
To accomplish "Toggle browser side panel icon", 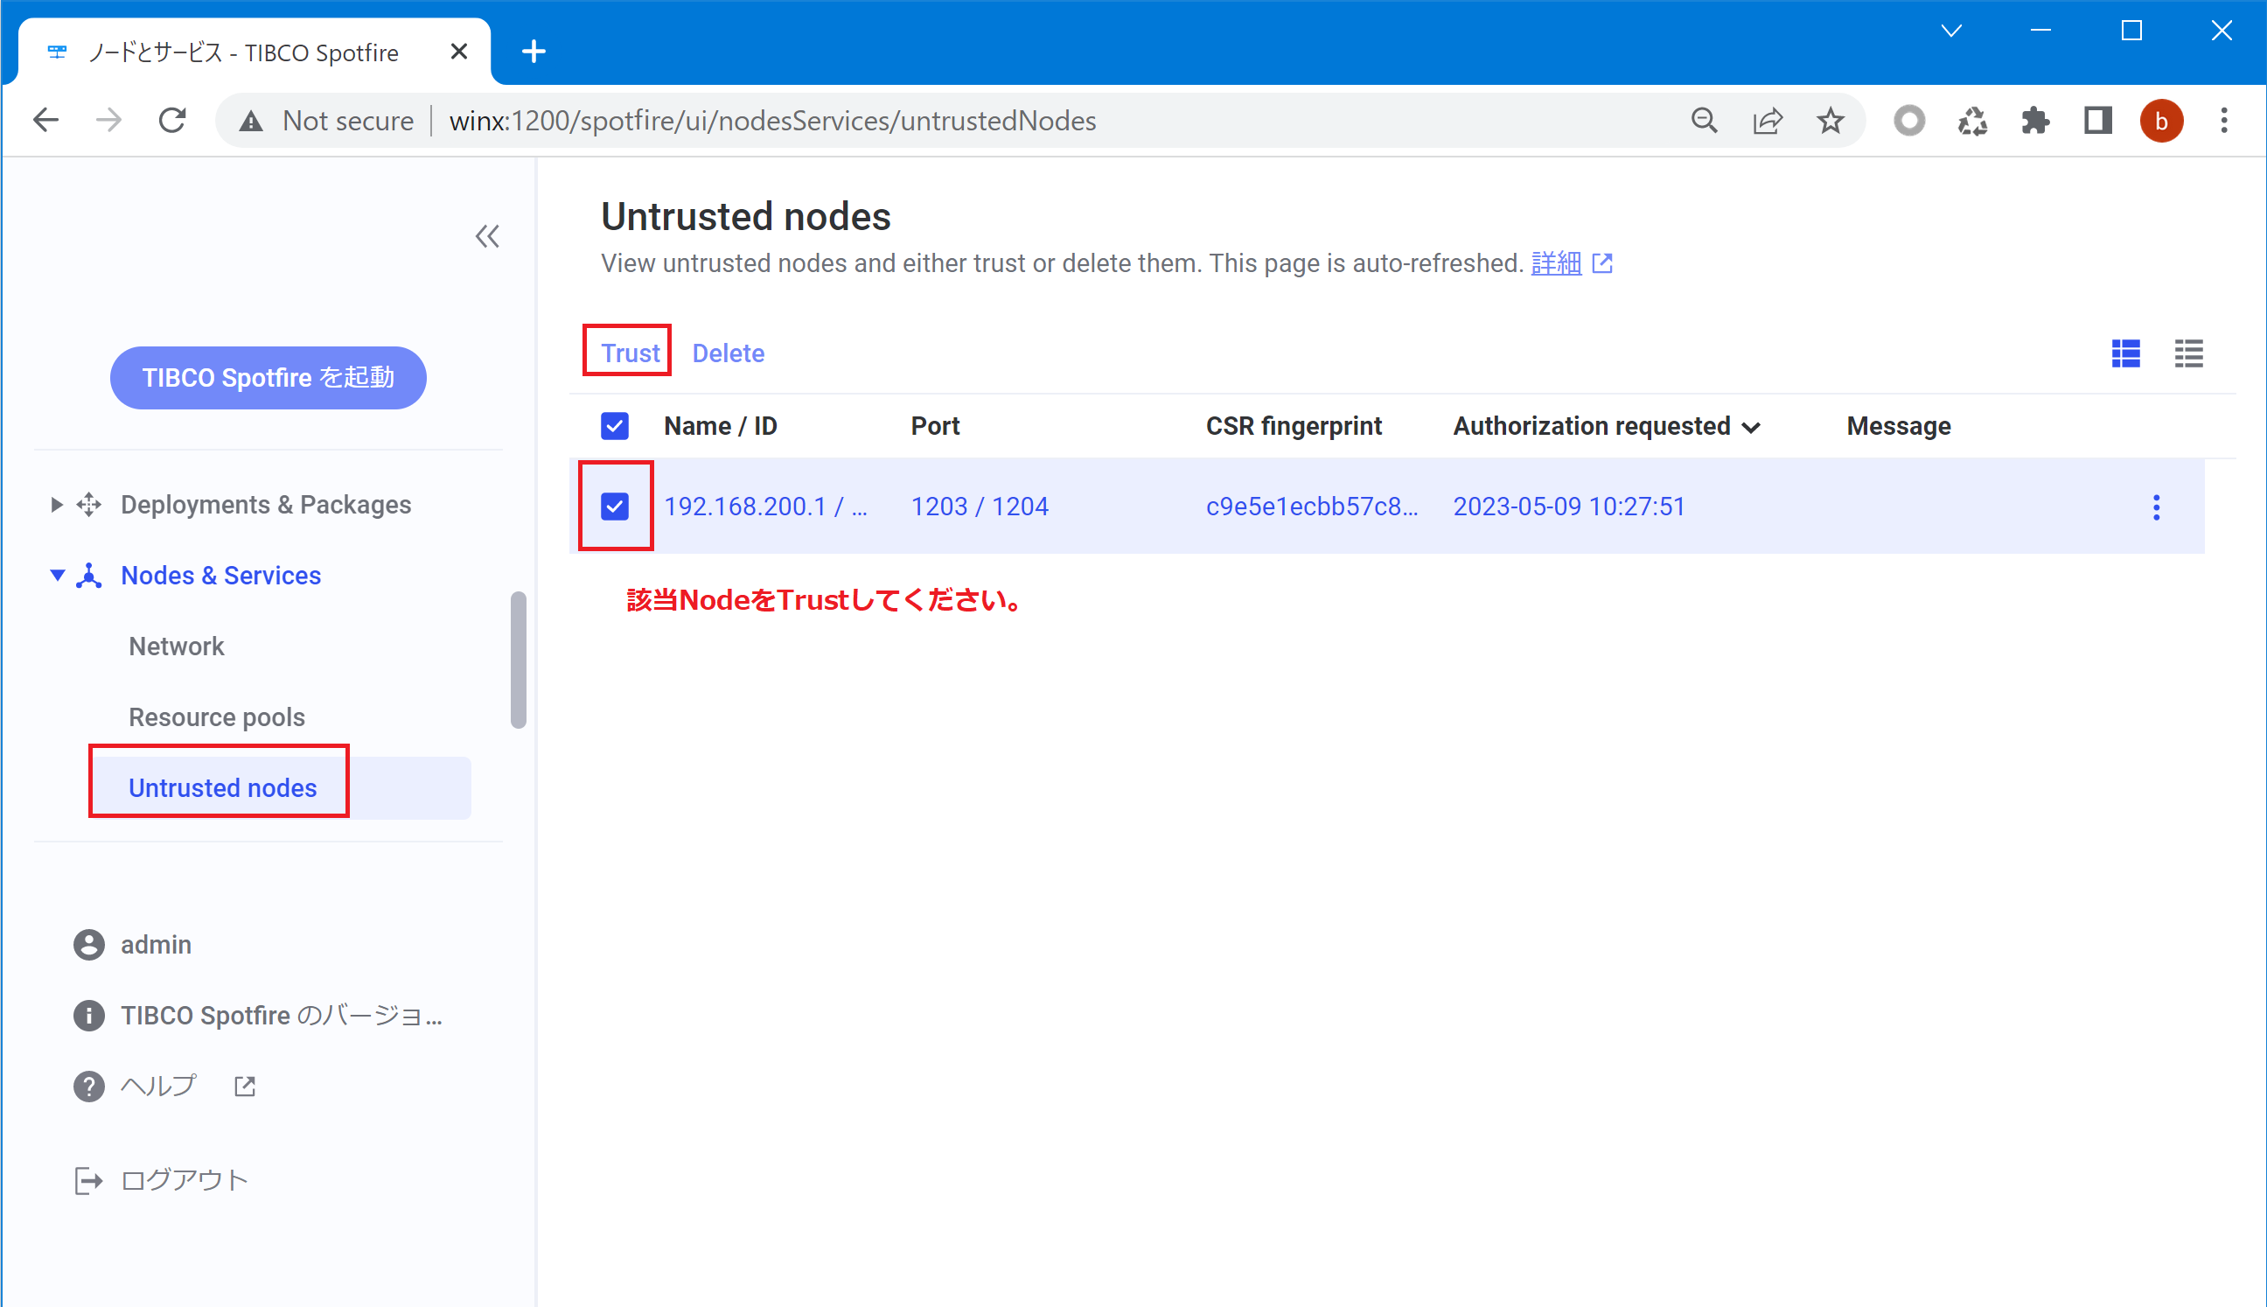I will coord(2097,120).
